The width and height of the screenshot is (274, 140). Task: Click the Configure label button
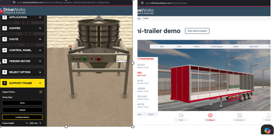point(210,120)
